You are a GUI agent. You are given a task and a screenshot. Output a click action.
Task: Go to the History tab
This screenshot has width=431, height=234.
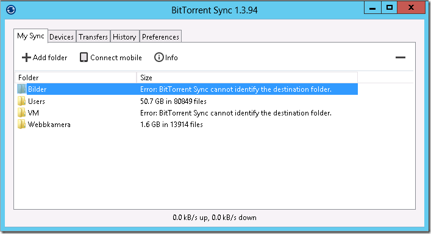pyautogui.click(x=124, y=36)
